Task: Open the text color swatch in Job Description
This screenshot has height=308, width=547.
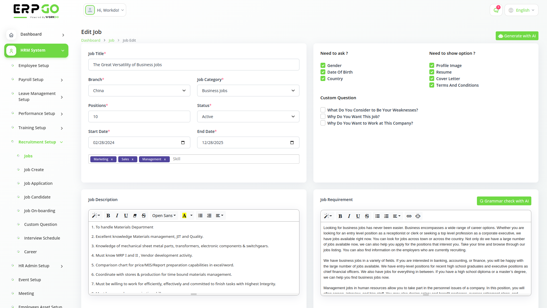Action: pos(184,216)
